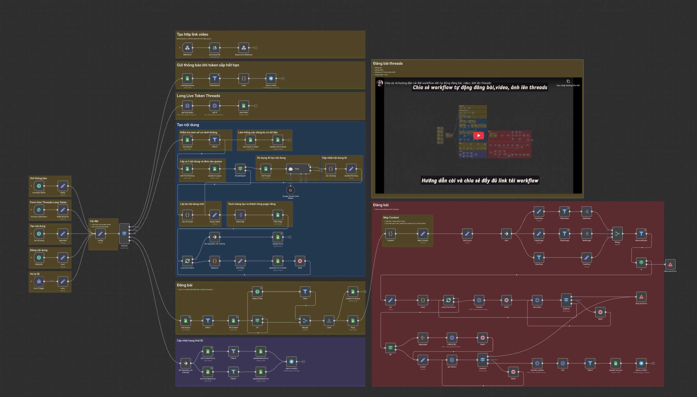The height and width of the screenshot is (397, 697).
Task: Open the On form submission trigger node
Action: [x=39, y=210]
